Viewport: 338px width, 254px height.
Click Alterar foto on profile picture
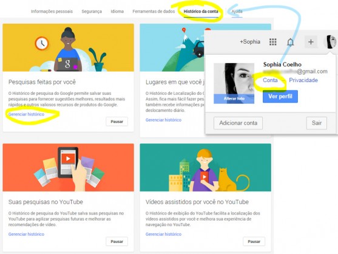(x=234, y=98)
